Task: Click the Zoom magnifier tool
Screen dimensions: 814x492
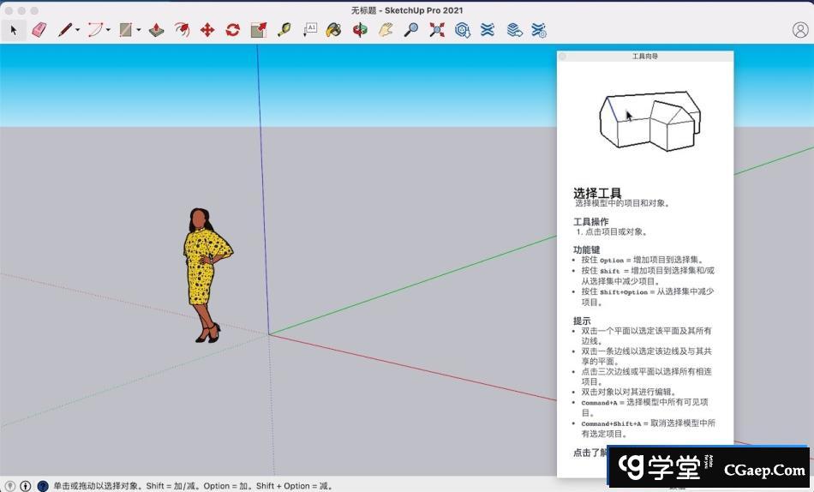Action: tap(411, 30)
